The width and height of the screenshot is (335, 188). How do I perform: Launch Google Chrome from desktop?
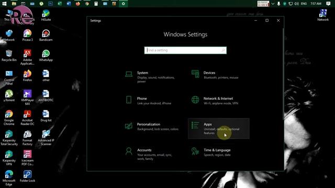[x=9, y=118]
